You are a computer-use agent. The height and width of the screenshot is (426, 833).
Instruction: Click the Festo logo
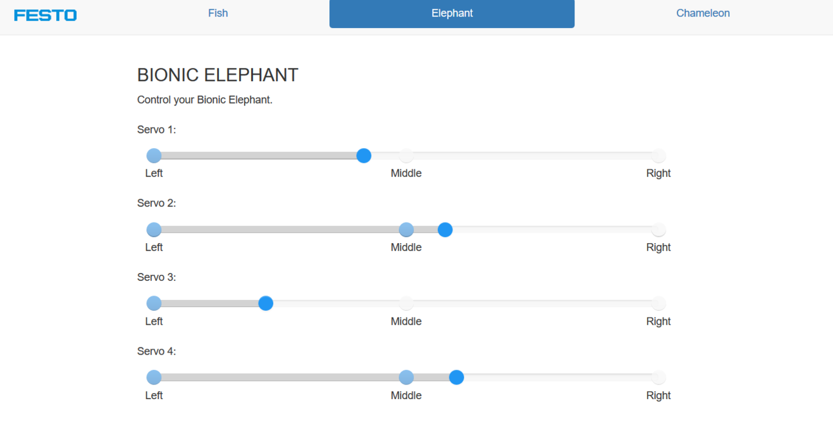[x=45, y=15]
